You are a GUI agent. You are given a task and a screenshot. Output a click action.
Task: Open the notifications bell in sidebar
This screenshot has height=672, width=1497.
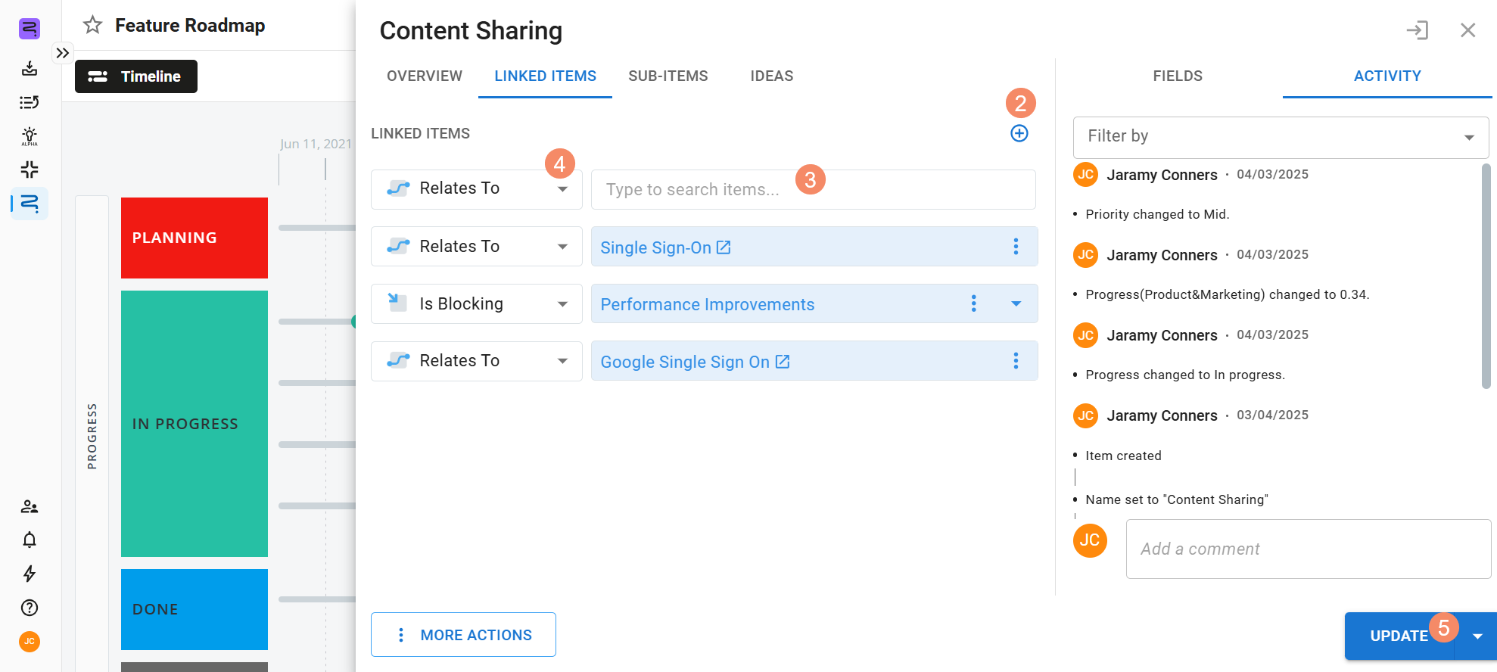point(30,540)
